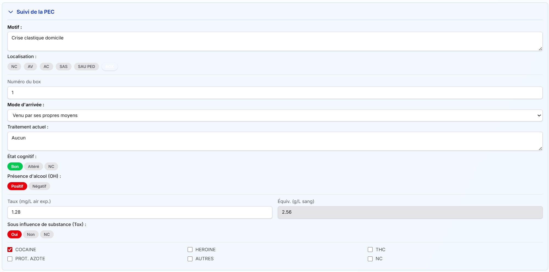Viewport: 549px width, 272px height.
Task: Open the Mode d'arrivée dropdown
Action: pyautogui.click(x=274, y=116)
